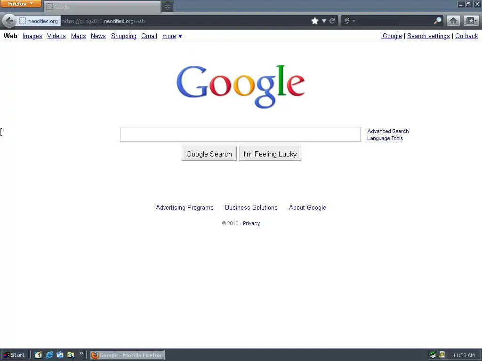Expand the more services dropdown

[x=172, y=36]
